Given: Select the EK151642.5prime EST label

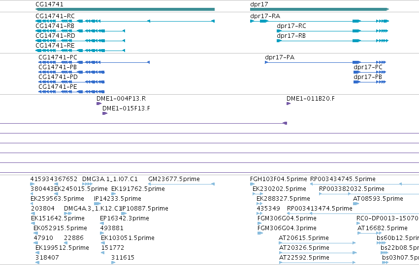Looking at the screenshot, I should pos(58,218).
